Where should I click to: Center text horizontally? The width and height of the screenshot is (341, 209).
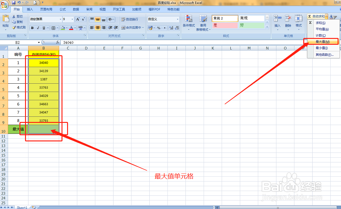coord(98,27)
